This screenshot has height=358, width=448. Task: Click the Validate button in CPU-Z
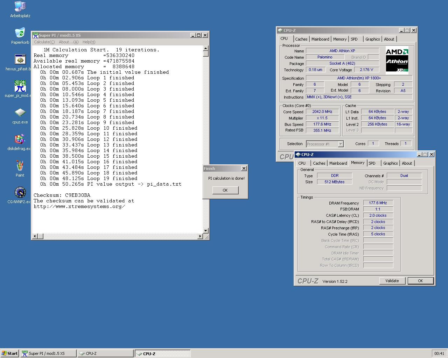point(392,281)
